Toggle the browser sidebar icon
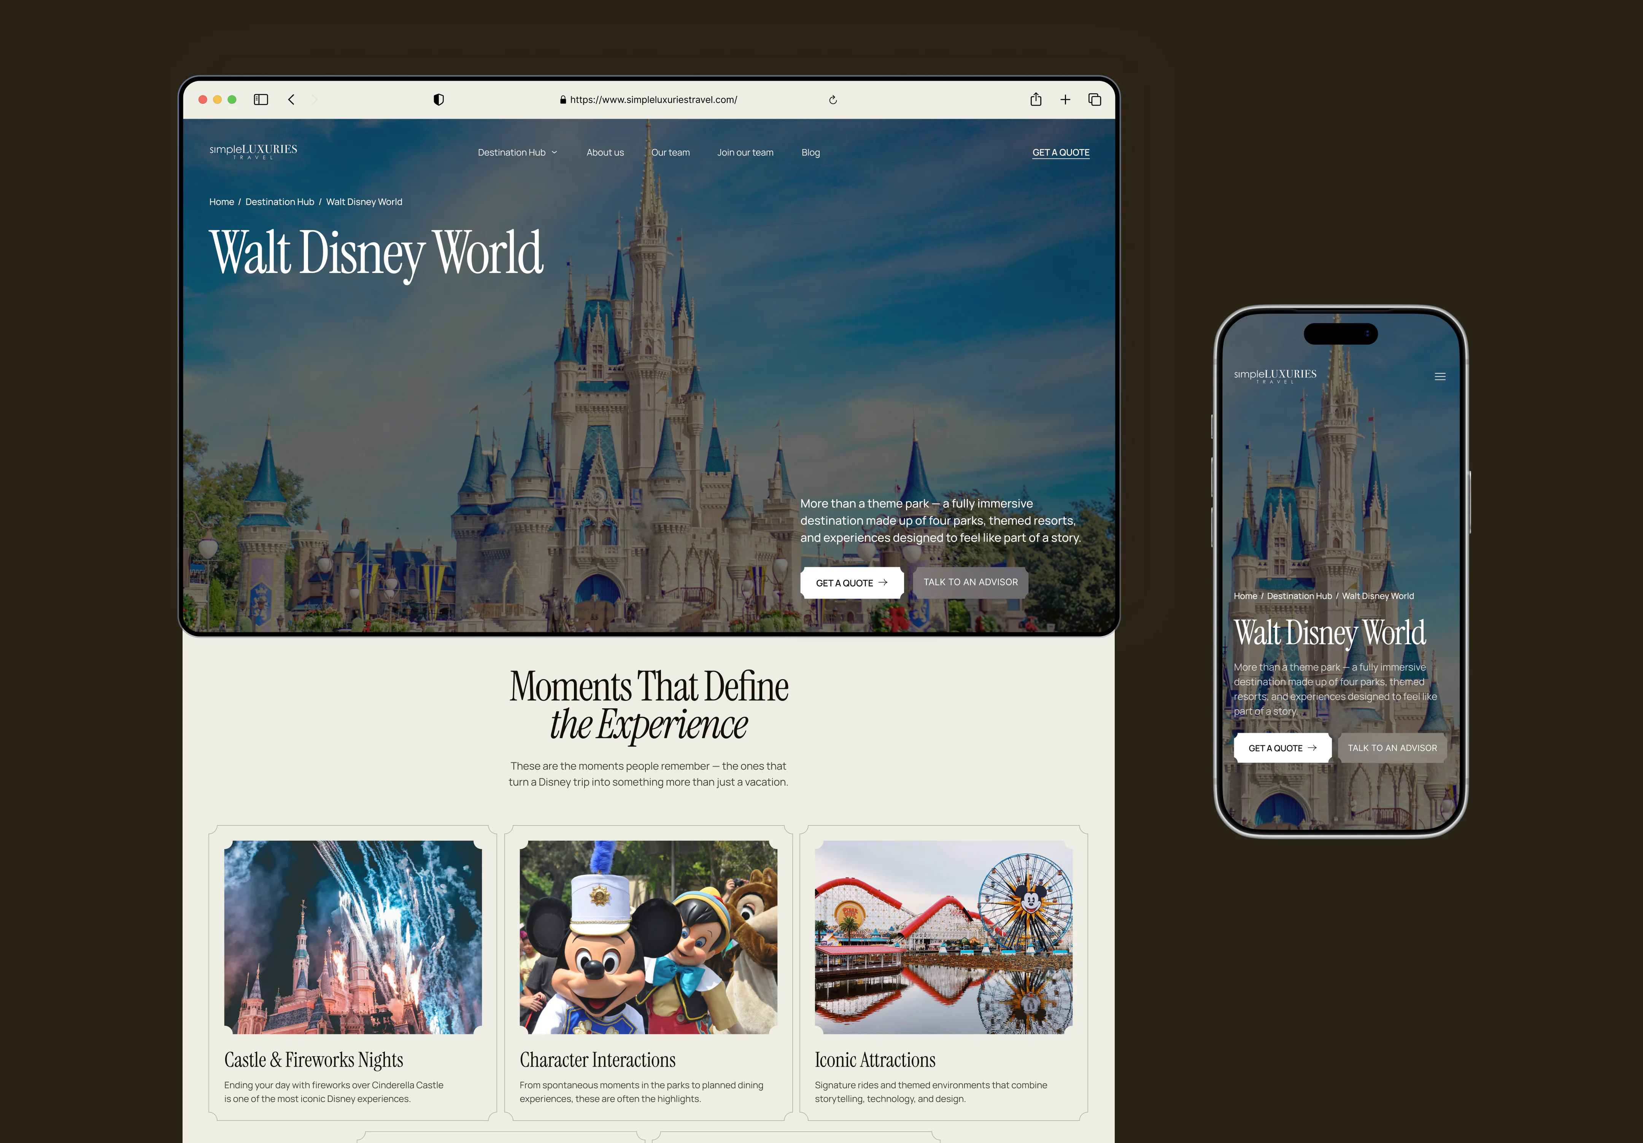The image size is (1643, 1143). tap(261, 99)
